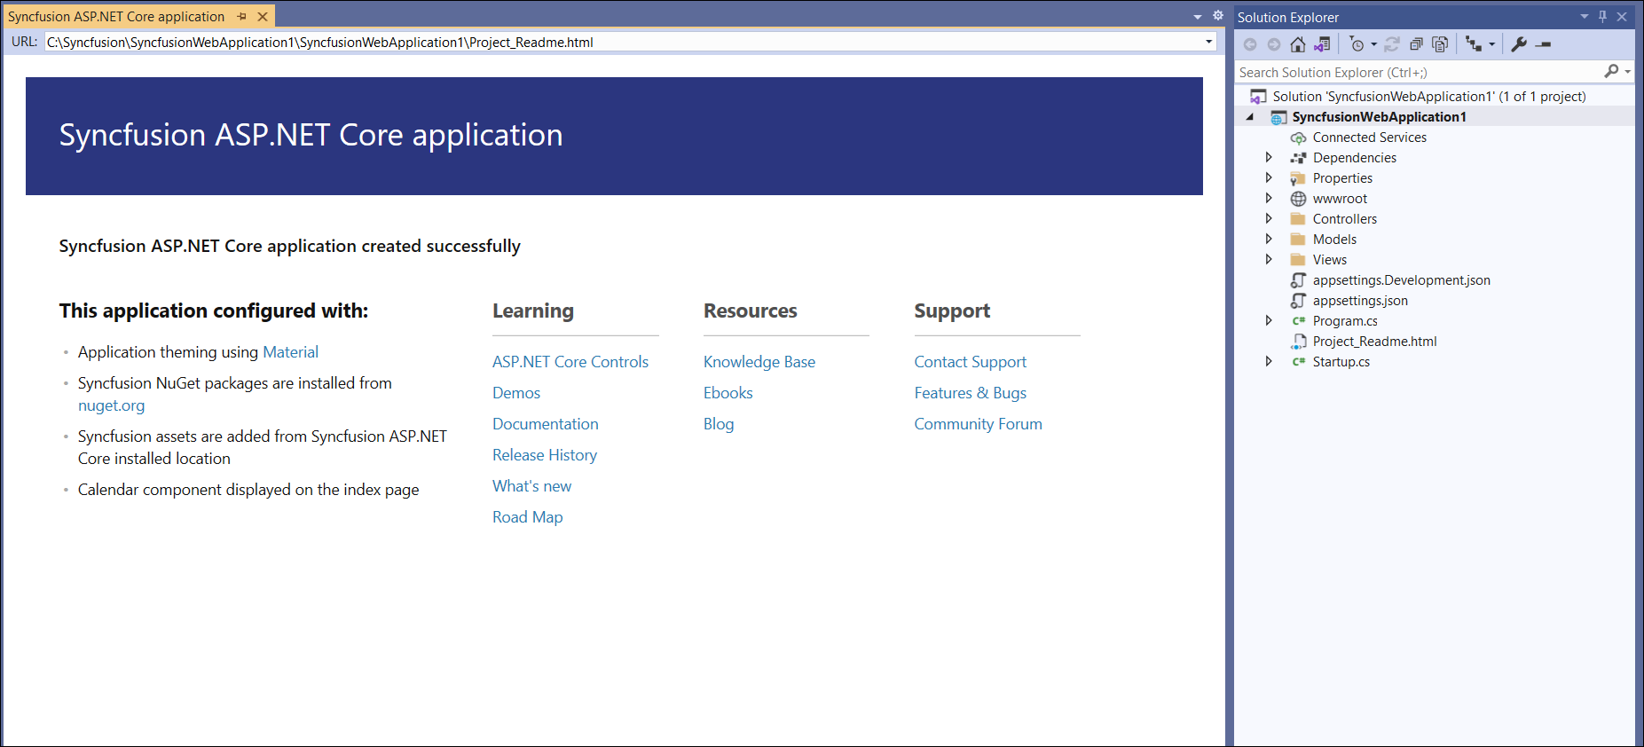The image size is (1644, 747).
Task: Open the Demos link
Action: [x=516, y=393]
